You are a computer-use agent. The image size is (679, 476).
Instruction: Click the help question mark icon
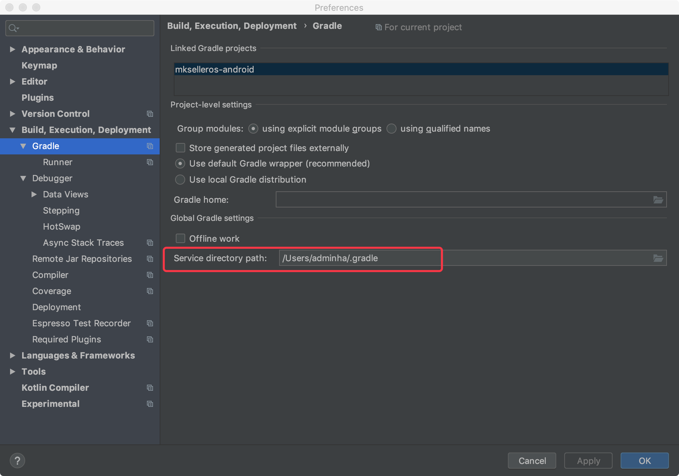click(17, 461)
